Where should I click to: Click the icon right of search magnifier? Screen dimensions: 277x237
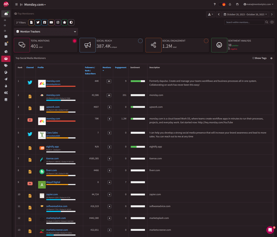[272, 22]
